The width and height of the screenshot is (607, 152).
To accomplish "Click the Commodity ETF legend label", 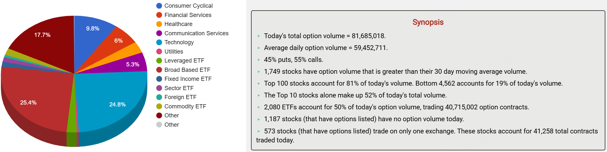I will point(185,106).
